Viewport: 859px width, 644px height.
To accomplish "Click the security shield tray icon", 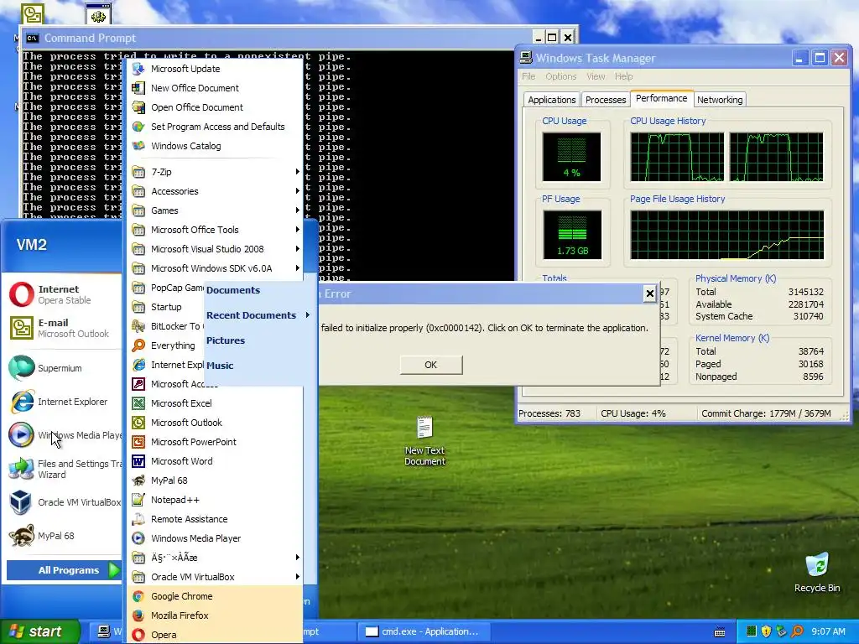I will pos(767,631).
